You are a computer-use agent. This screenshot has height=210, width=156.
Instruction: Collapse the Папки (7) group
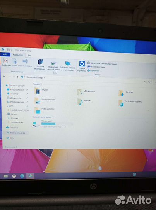(31, 84)
